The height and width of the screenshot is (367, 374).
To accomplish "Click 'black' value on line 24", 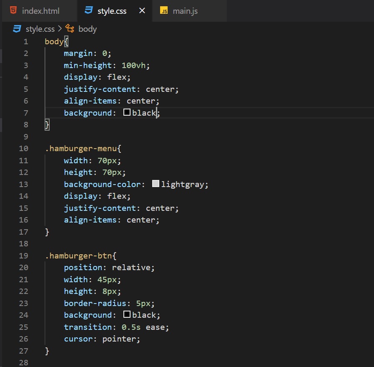I will click(144, 315).
